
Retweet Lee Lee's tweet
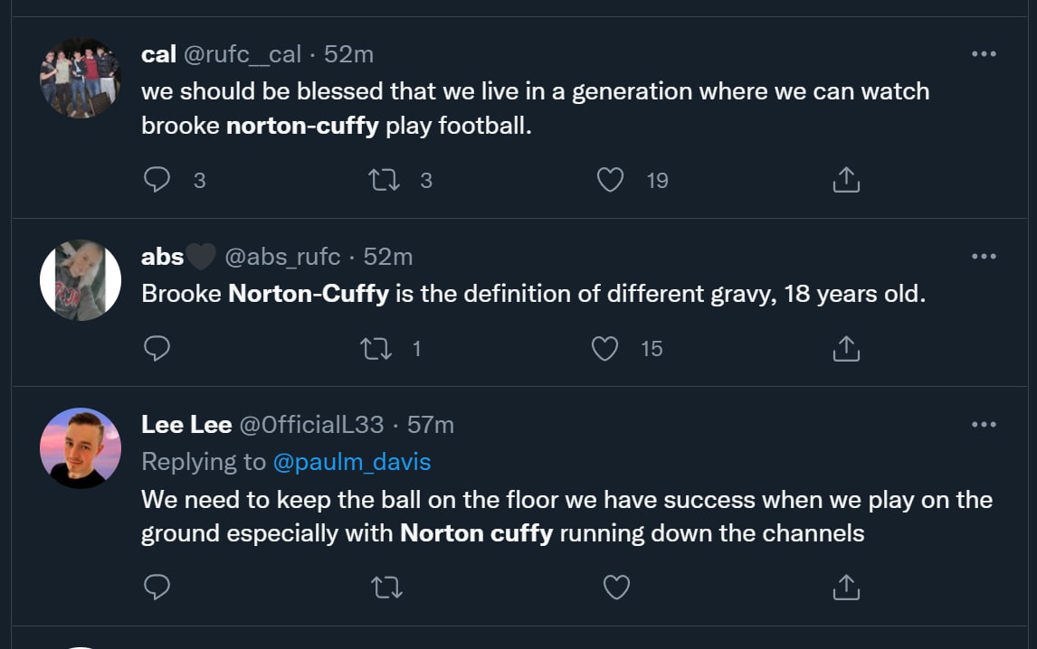(x=386, y=588)
